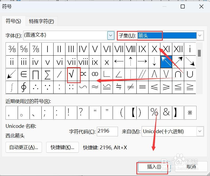
Task: Select the up arrow symbol ↑
Action: (x=130, y=62)
